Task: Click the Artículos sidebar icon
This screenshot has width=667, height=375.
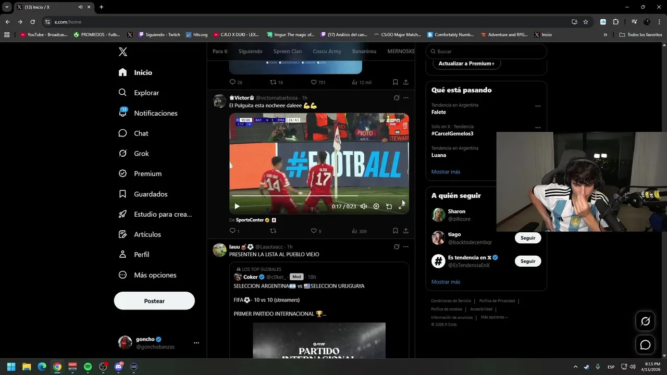Action: pos(122,234)
